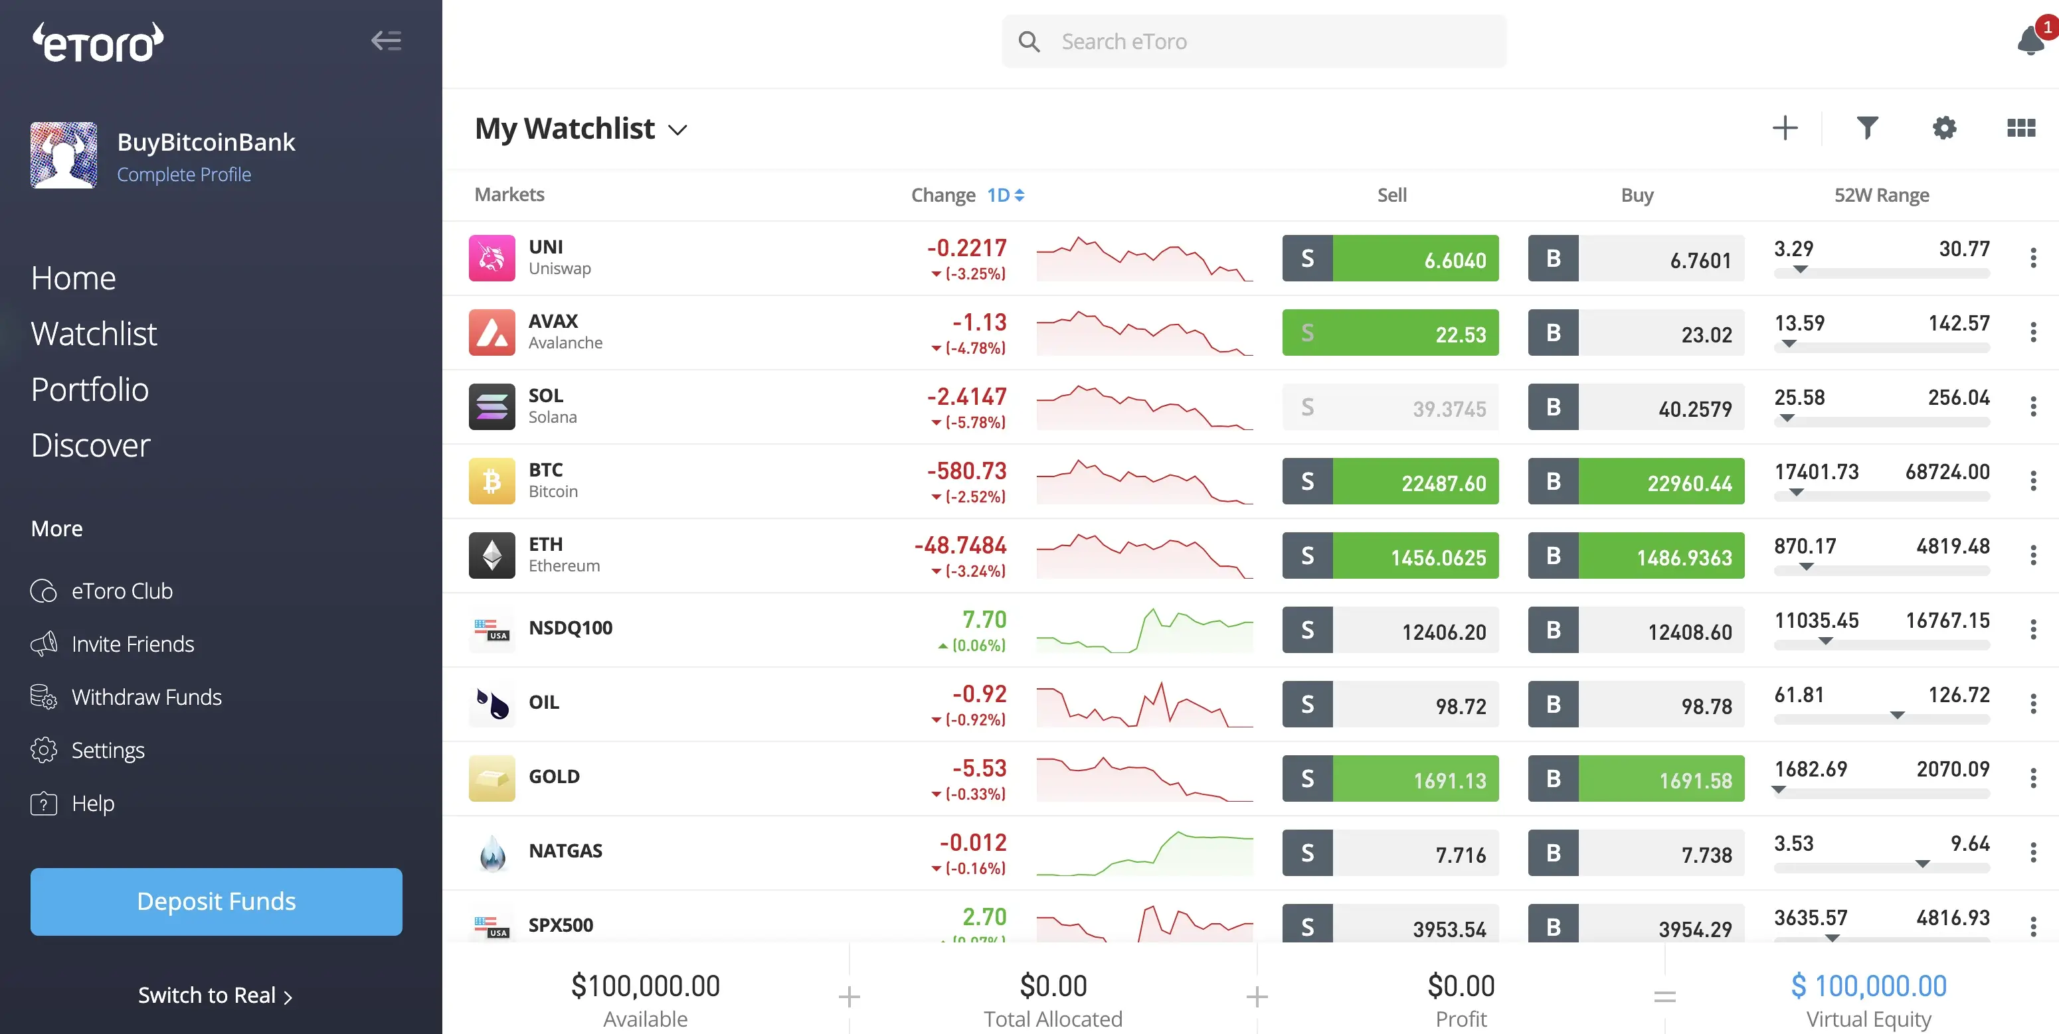The image size is (2059, 1034).
Task: Click the Bitcoin BTC logo
Action: 492,480
